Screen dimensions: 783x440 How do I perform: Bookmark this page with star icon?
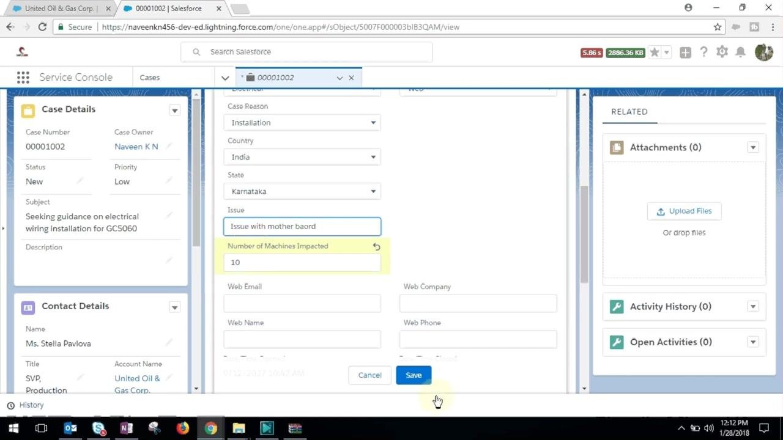point(718,27)
